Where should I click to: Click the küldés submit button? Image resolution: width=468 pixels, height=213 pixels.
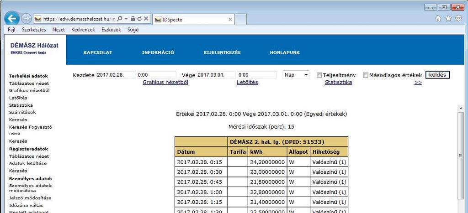(x=437, y=75)
